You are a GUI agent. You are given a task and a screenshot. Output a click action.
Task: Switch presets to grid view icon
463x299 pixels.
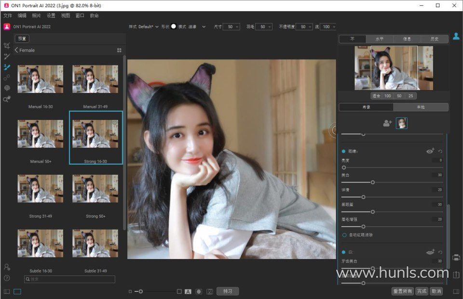pos(119,51)
